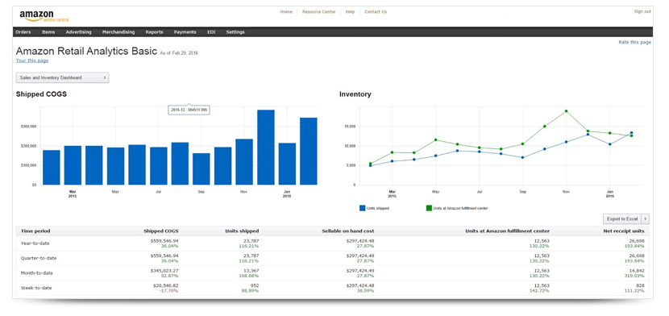Click the 14,842 net receipt units value

[637, 270]
